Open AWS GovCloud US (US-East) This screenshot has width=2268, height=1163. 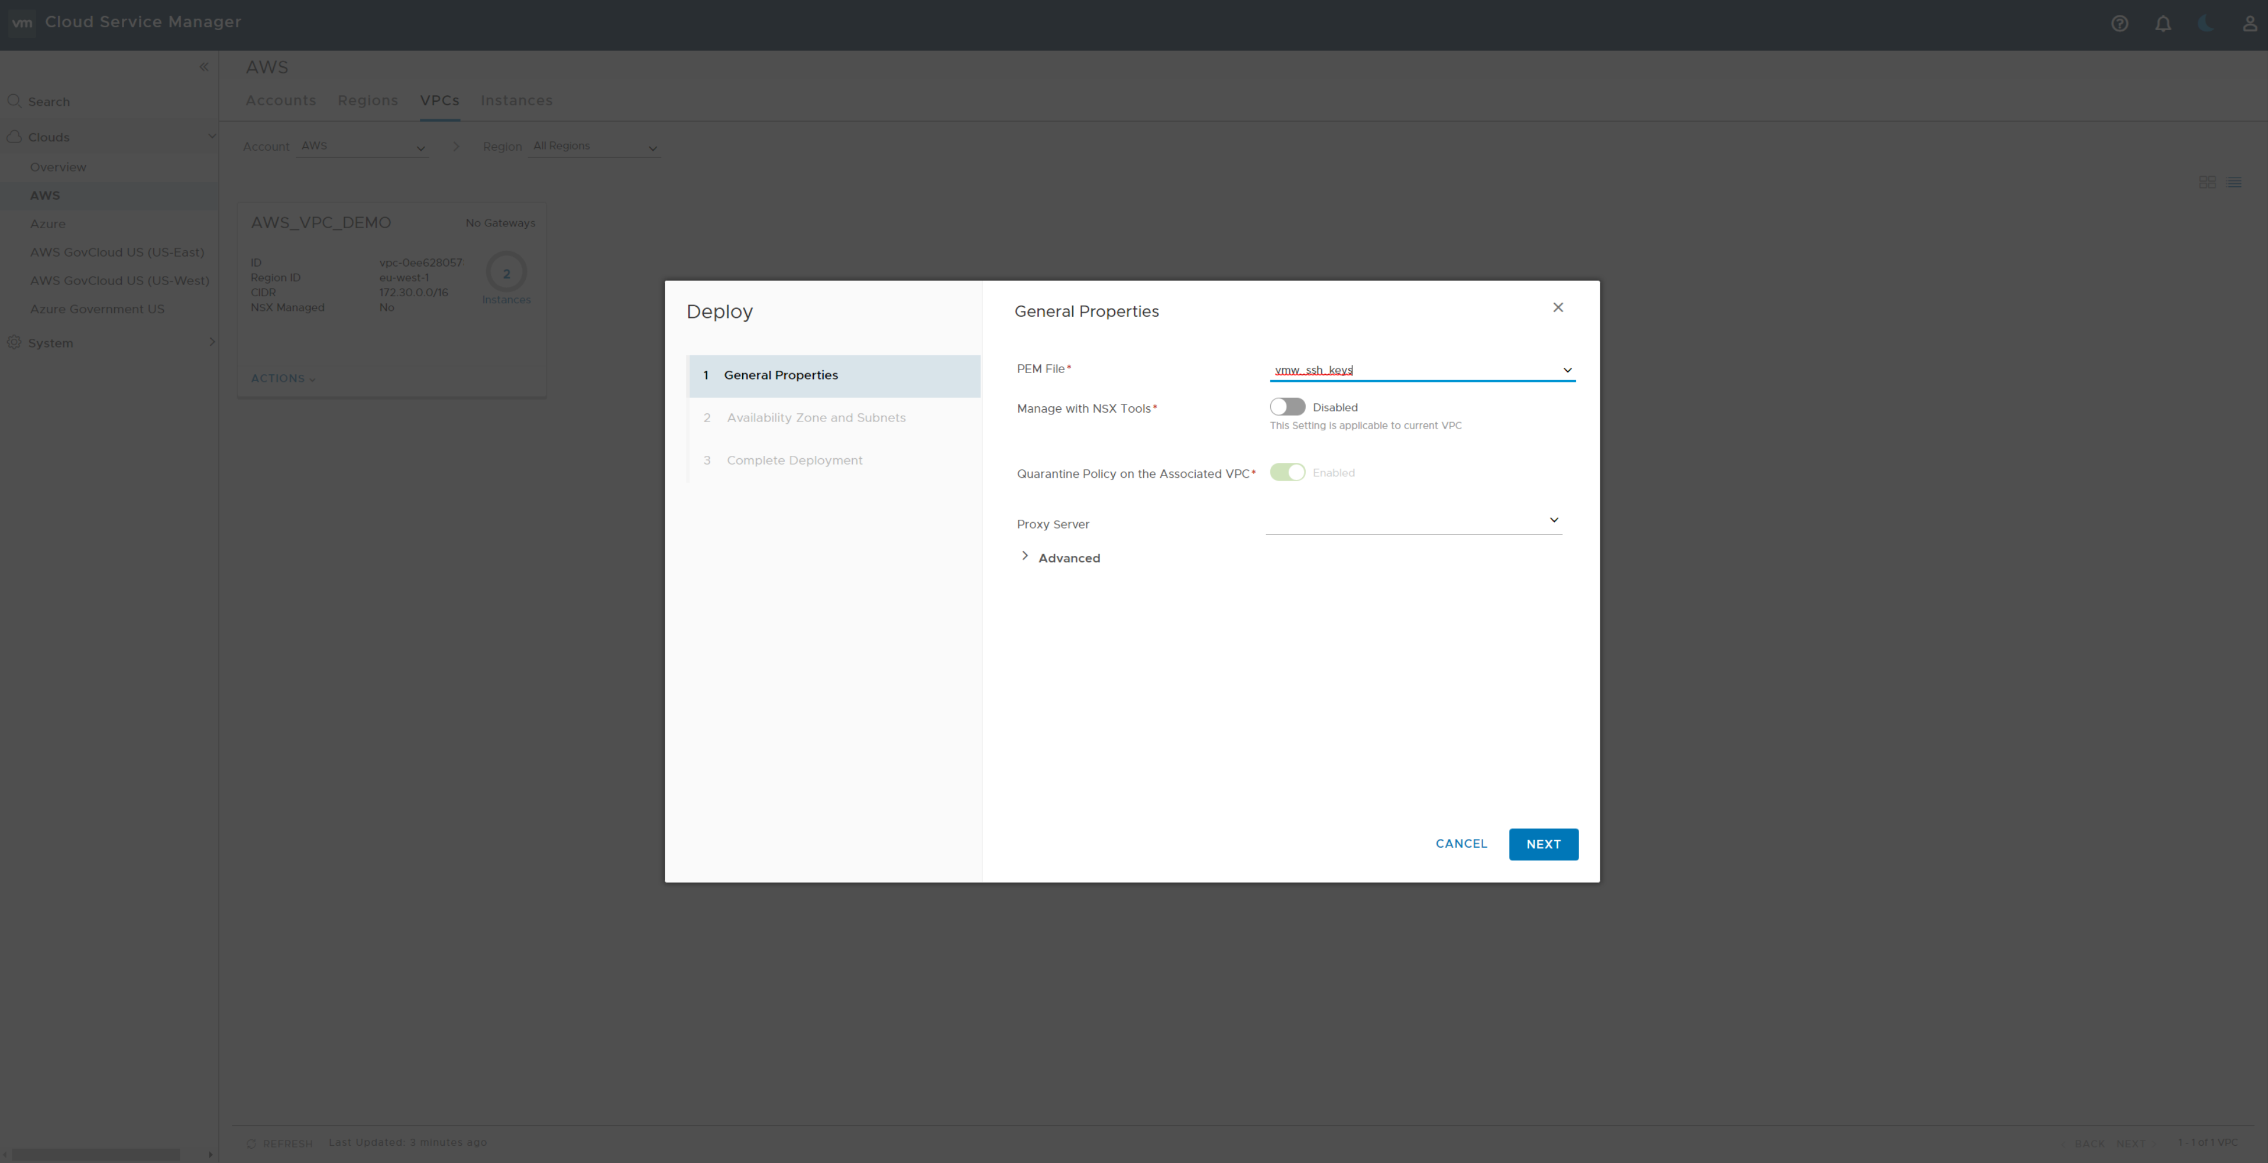117,252
